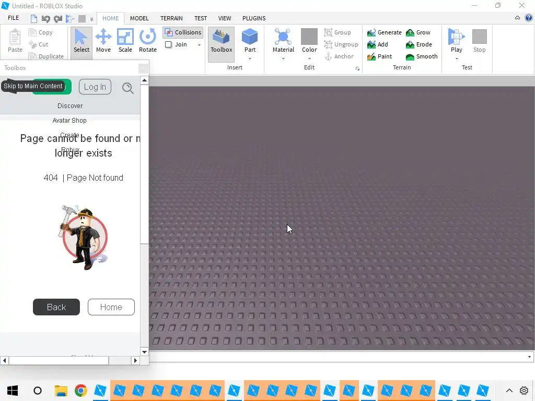Anchor the selected part
535x401 pixels.
pyautogui.click(x=339, y=56)
